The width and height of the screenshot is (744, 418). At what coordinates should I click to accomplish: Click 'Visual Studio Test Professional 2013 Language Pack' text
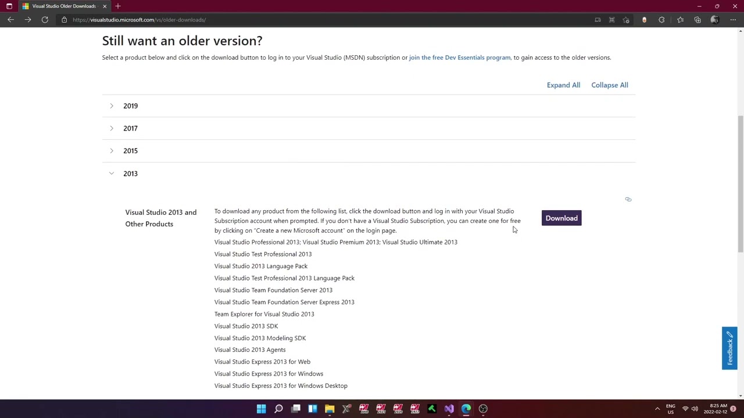tap(284, 278)
